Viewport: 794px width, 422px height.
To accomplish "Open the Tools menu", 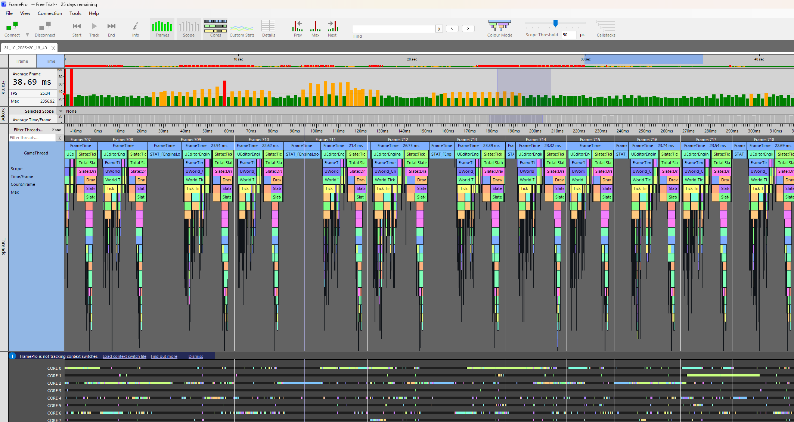I will pos(75,13).
